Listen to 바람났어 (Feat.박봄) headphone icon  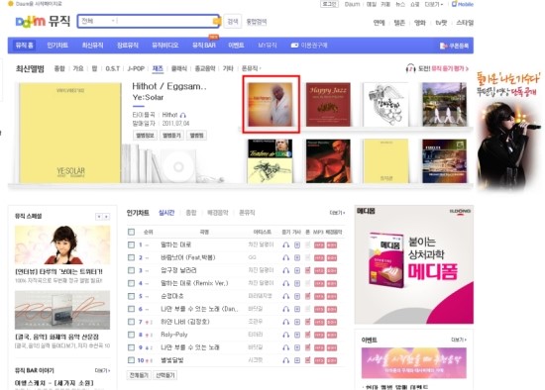(x=285, y=257)
